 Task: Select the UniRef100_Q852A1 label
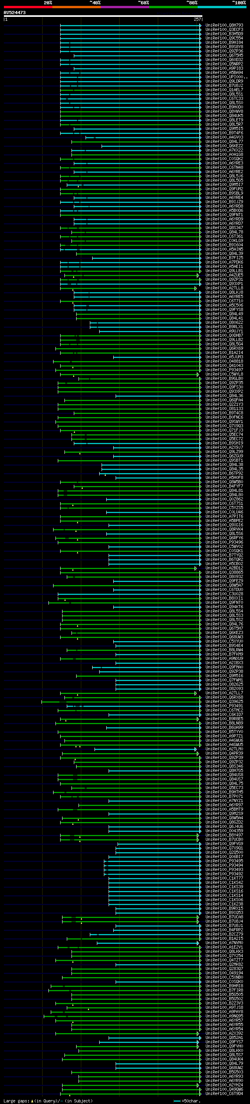click(x=224, y=1037)
